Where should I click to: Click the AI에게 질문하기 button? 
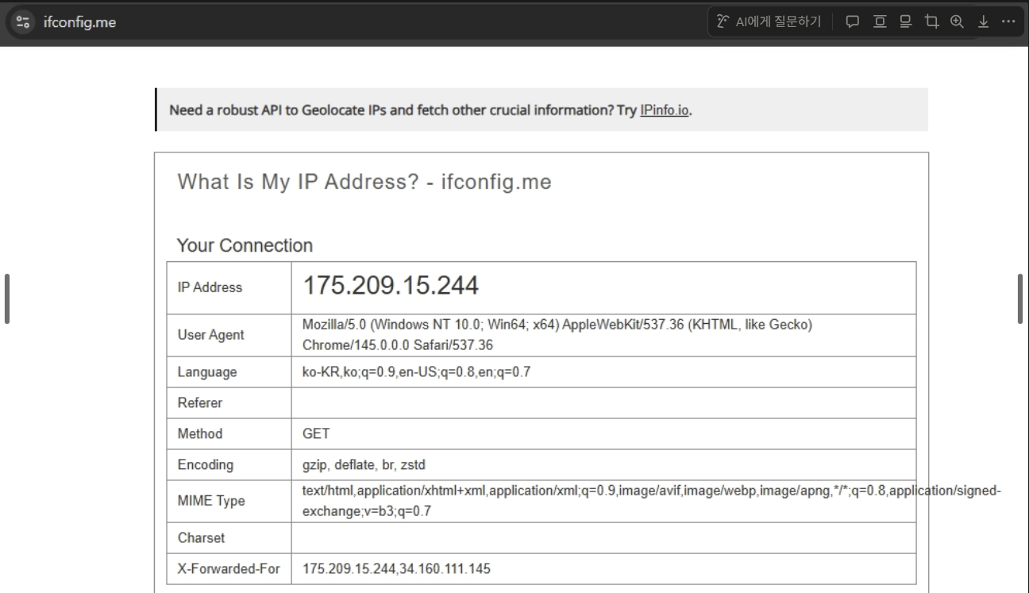[769, 21]
